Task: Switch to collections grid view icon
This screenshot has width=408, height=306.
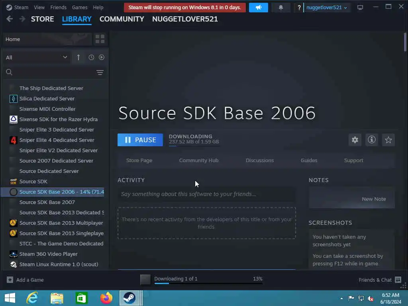Action: [x=100, y=39]
